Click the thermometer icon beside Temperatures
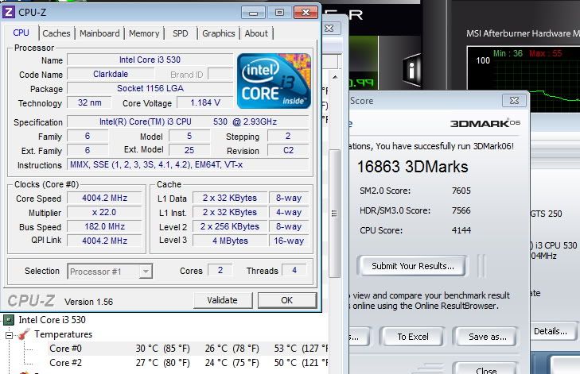The height and width of the screenshot is (374, 580). pyautogui.click(x=24, y=334)
